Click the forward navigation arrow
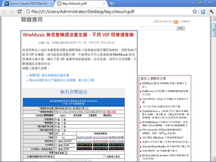Screen dimensions: 216x162 coord(12,12)
